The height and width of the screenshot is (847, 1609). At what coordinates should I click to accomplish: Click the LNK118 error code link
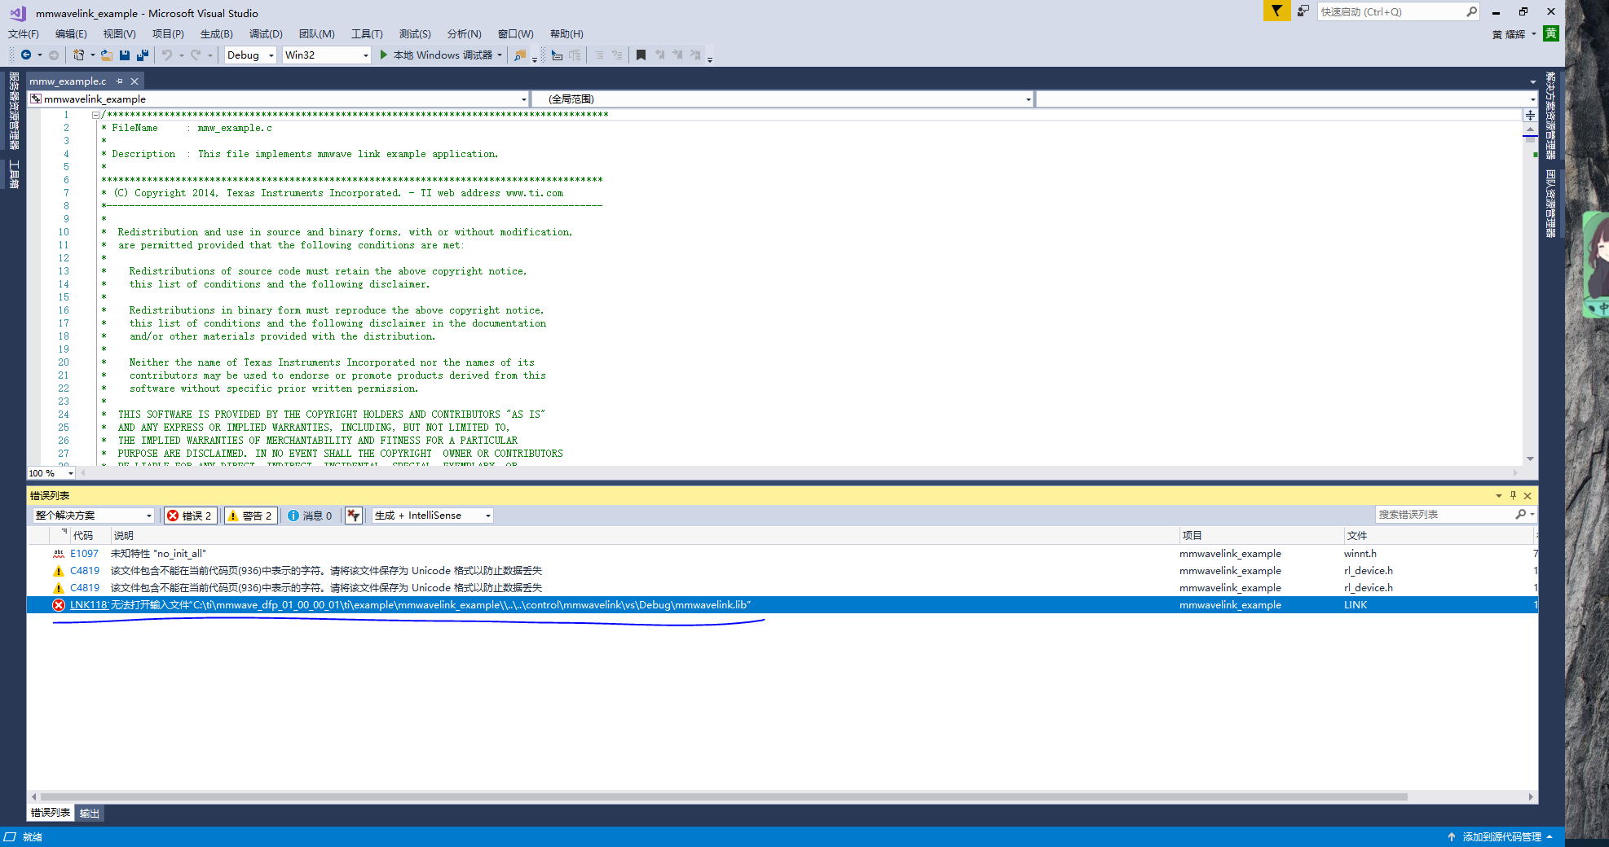pyautogui.click(x=88, y=605)
